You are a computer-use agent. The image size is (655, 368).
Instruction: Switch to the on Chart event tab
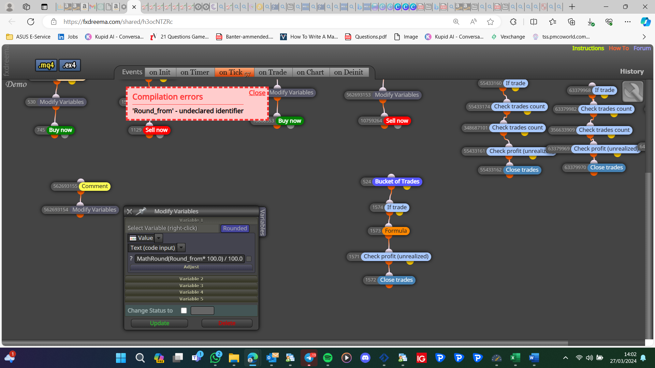(310, 72)
